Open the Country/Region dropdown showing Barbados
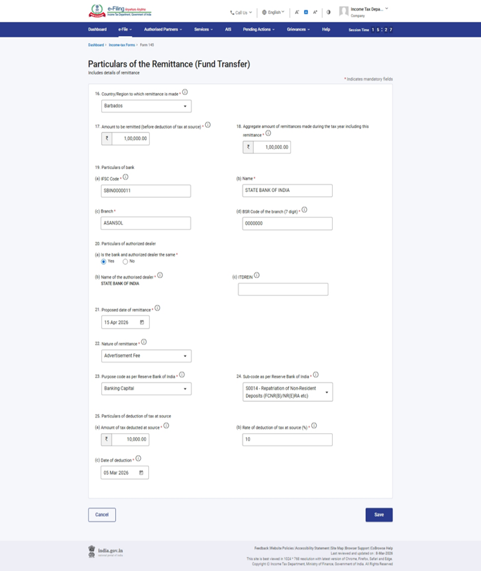The height and width of the screenshot is (571, 481). coord(146,105)
